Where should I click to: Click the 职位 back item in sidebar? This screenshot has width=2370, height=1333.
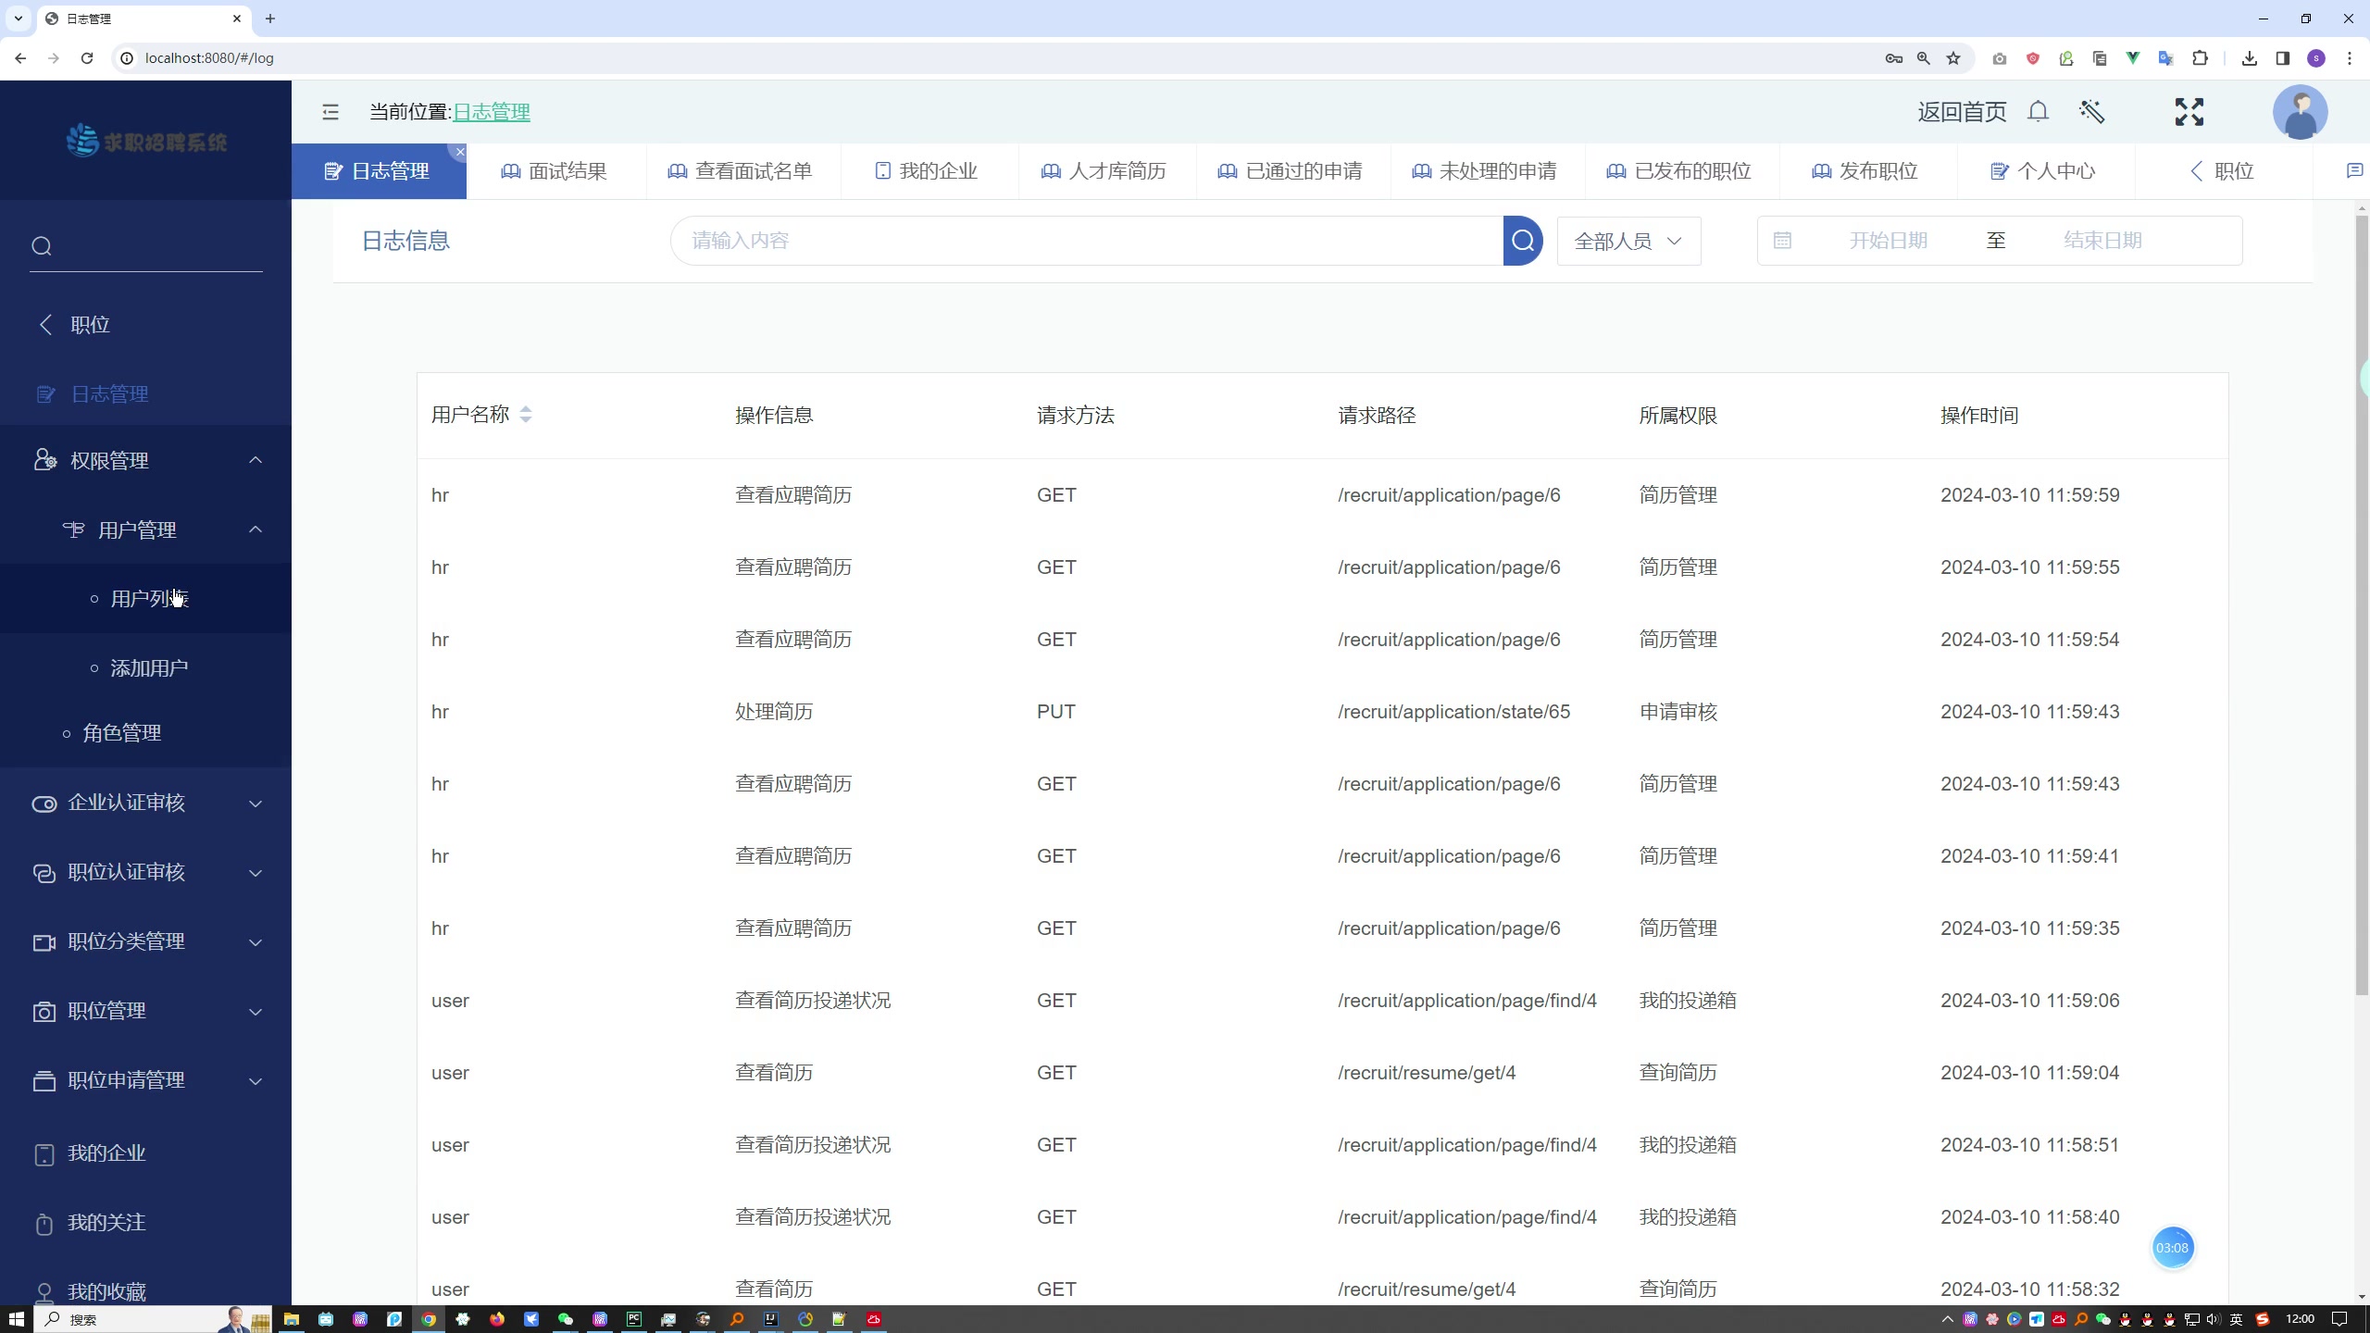pos(145,325)
